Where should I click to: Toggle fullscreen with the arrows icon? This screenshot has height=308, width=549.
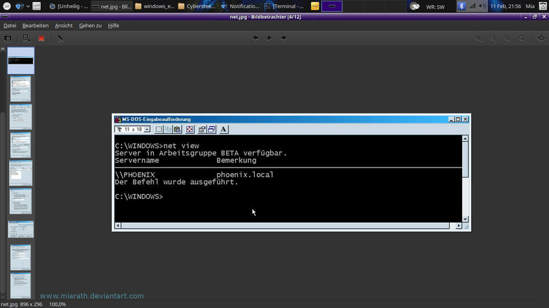click(541, 38)
